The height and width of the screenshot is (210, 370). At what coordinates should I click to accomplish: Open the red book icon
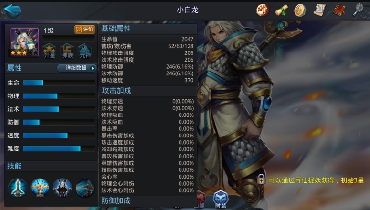tap(339, 10)
